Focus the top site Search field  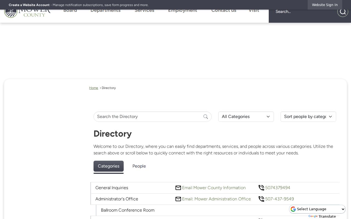pos(303,11)
